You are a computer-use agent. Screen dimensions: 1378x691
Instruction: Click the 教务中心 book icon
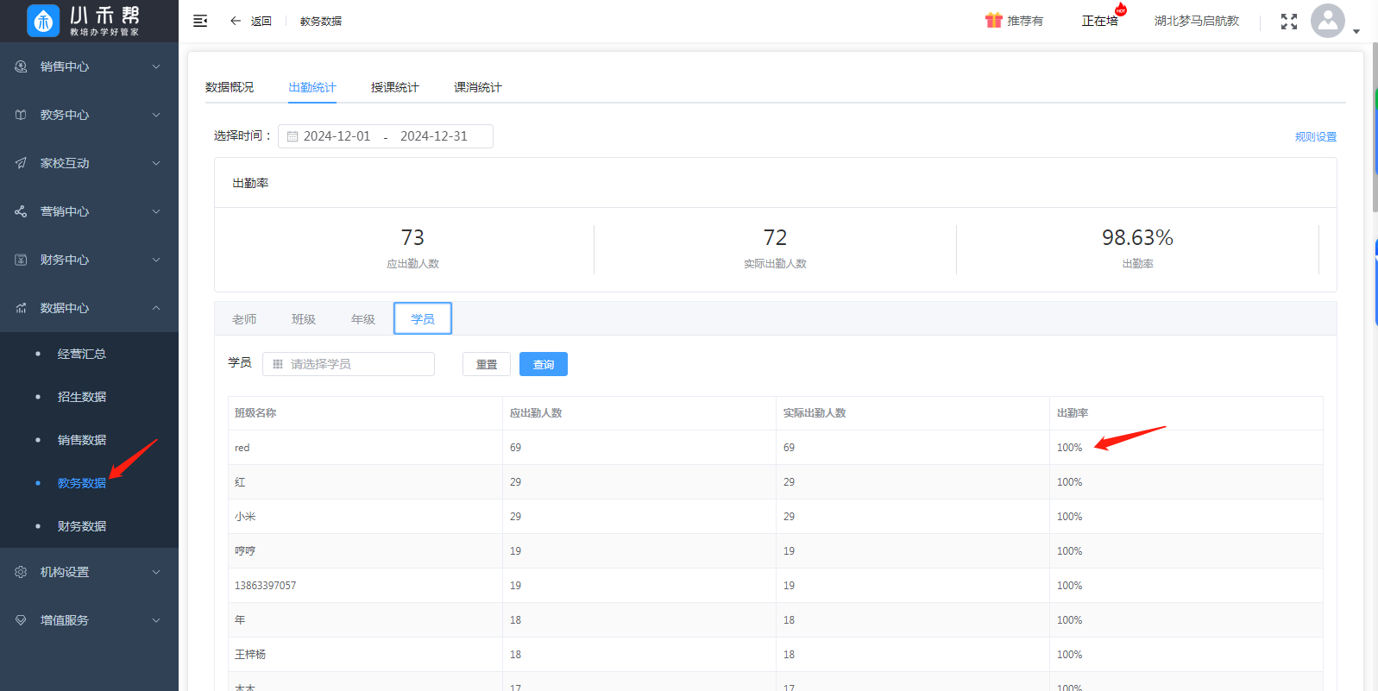coord(21,115)
